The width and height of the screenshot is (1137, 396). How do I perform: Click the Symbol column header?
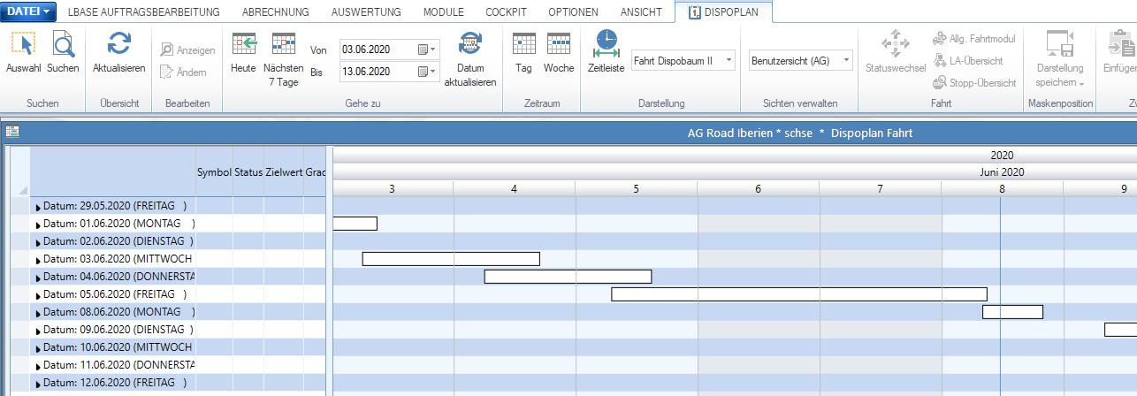pos(214,172)
